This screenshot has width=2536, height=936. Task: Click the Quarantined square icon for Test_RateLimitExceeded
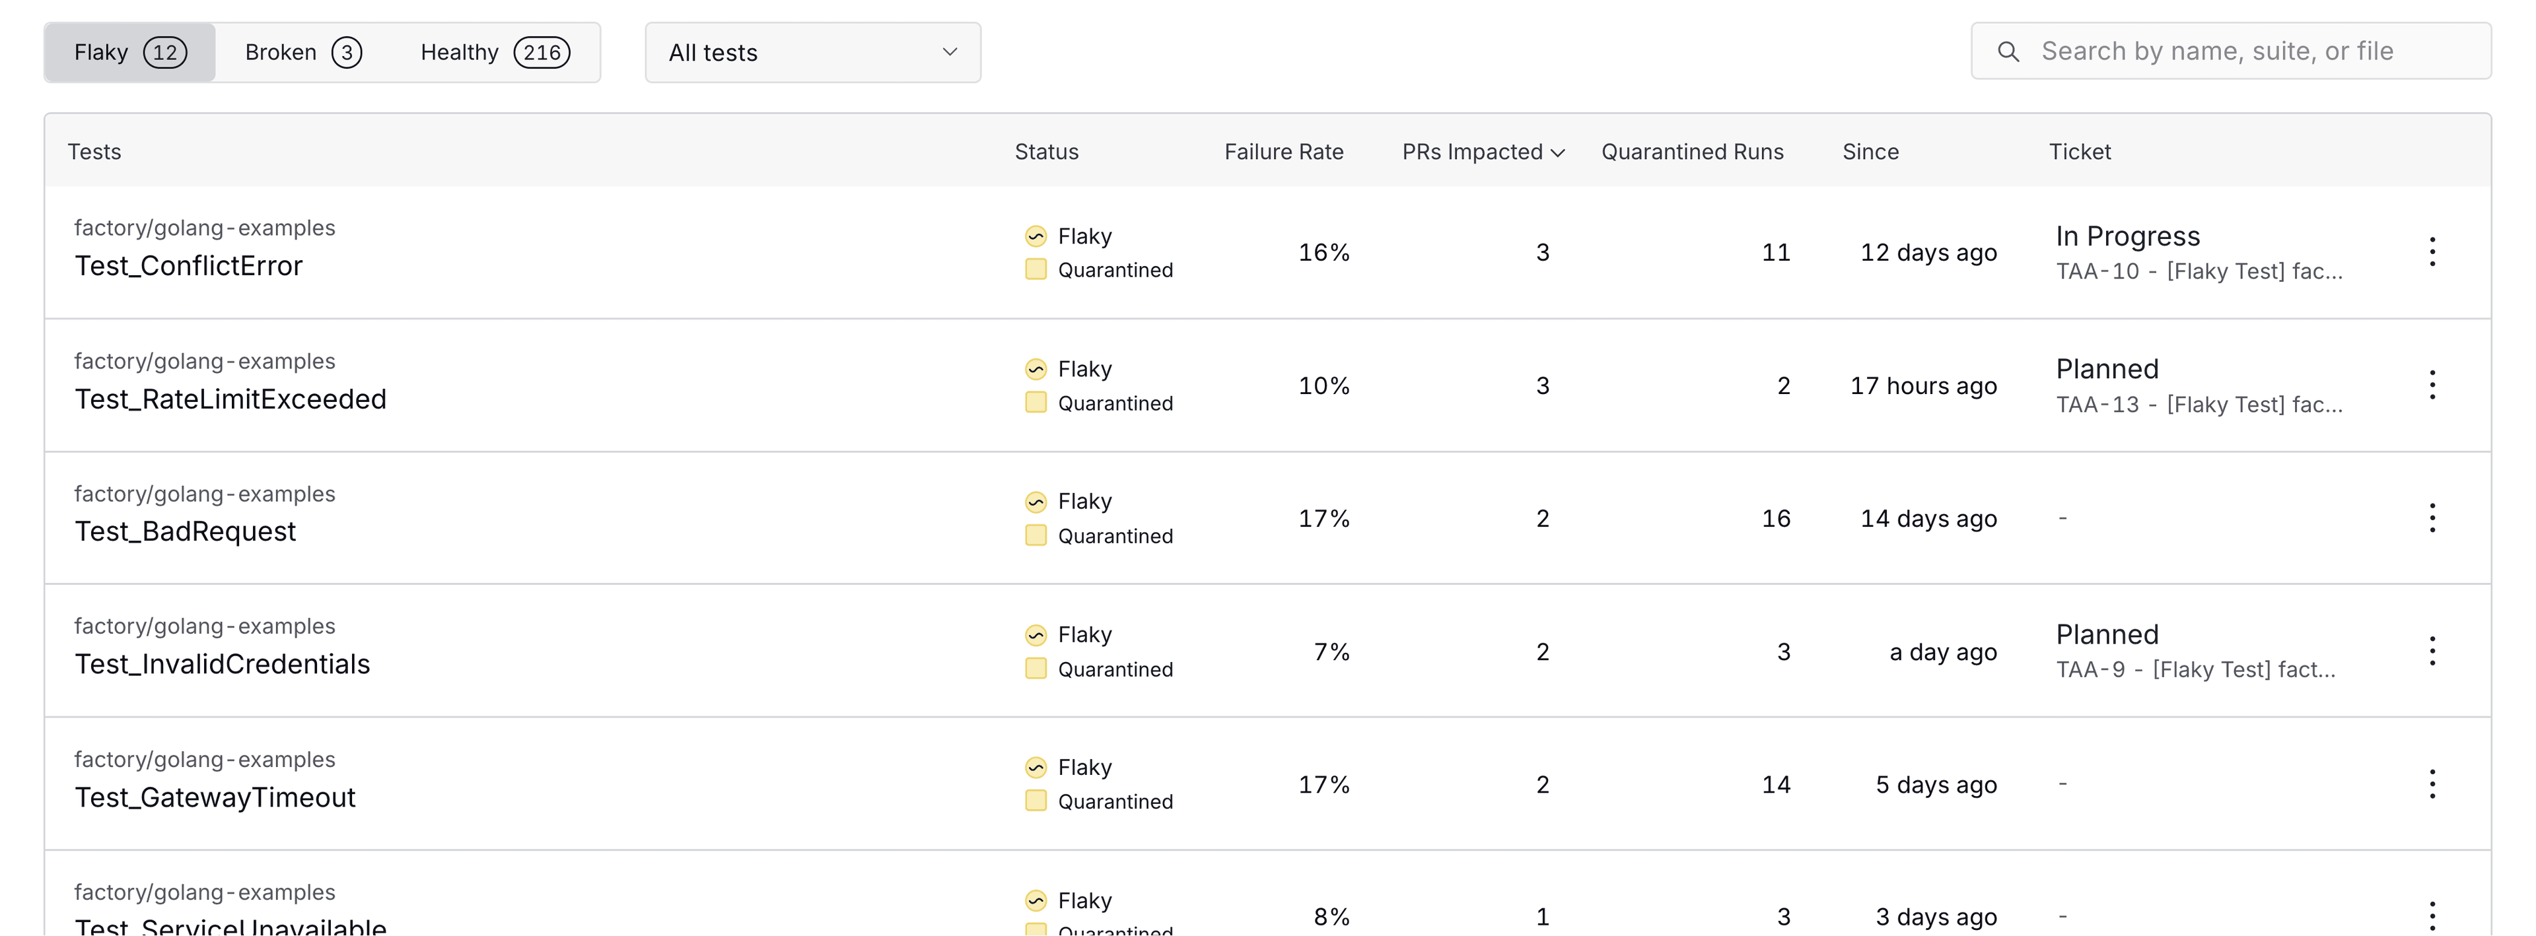tap(1036, 403)
